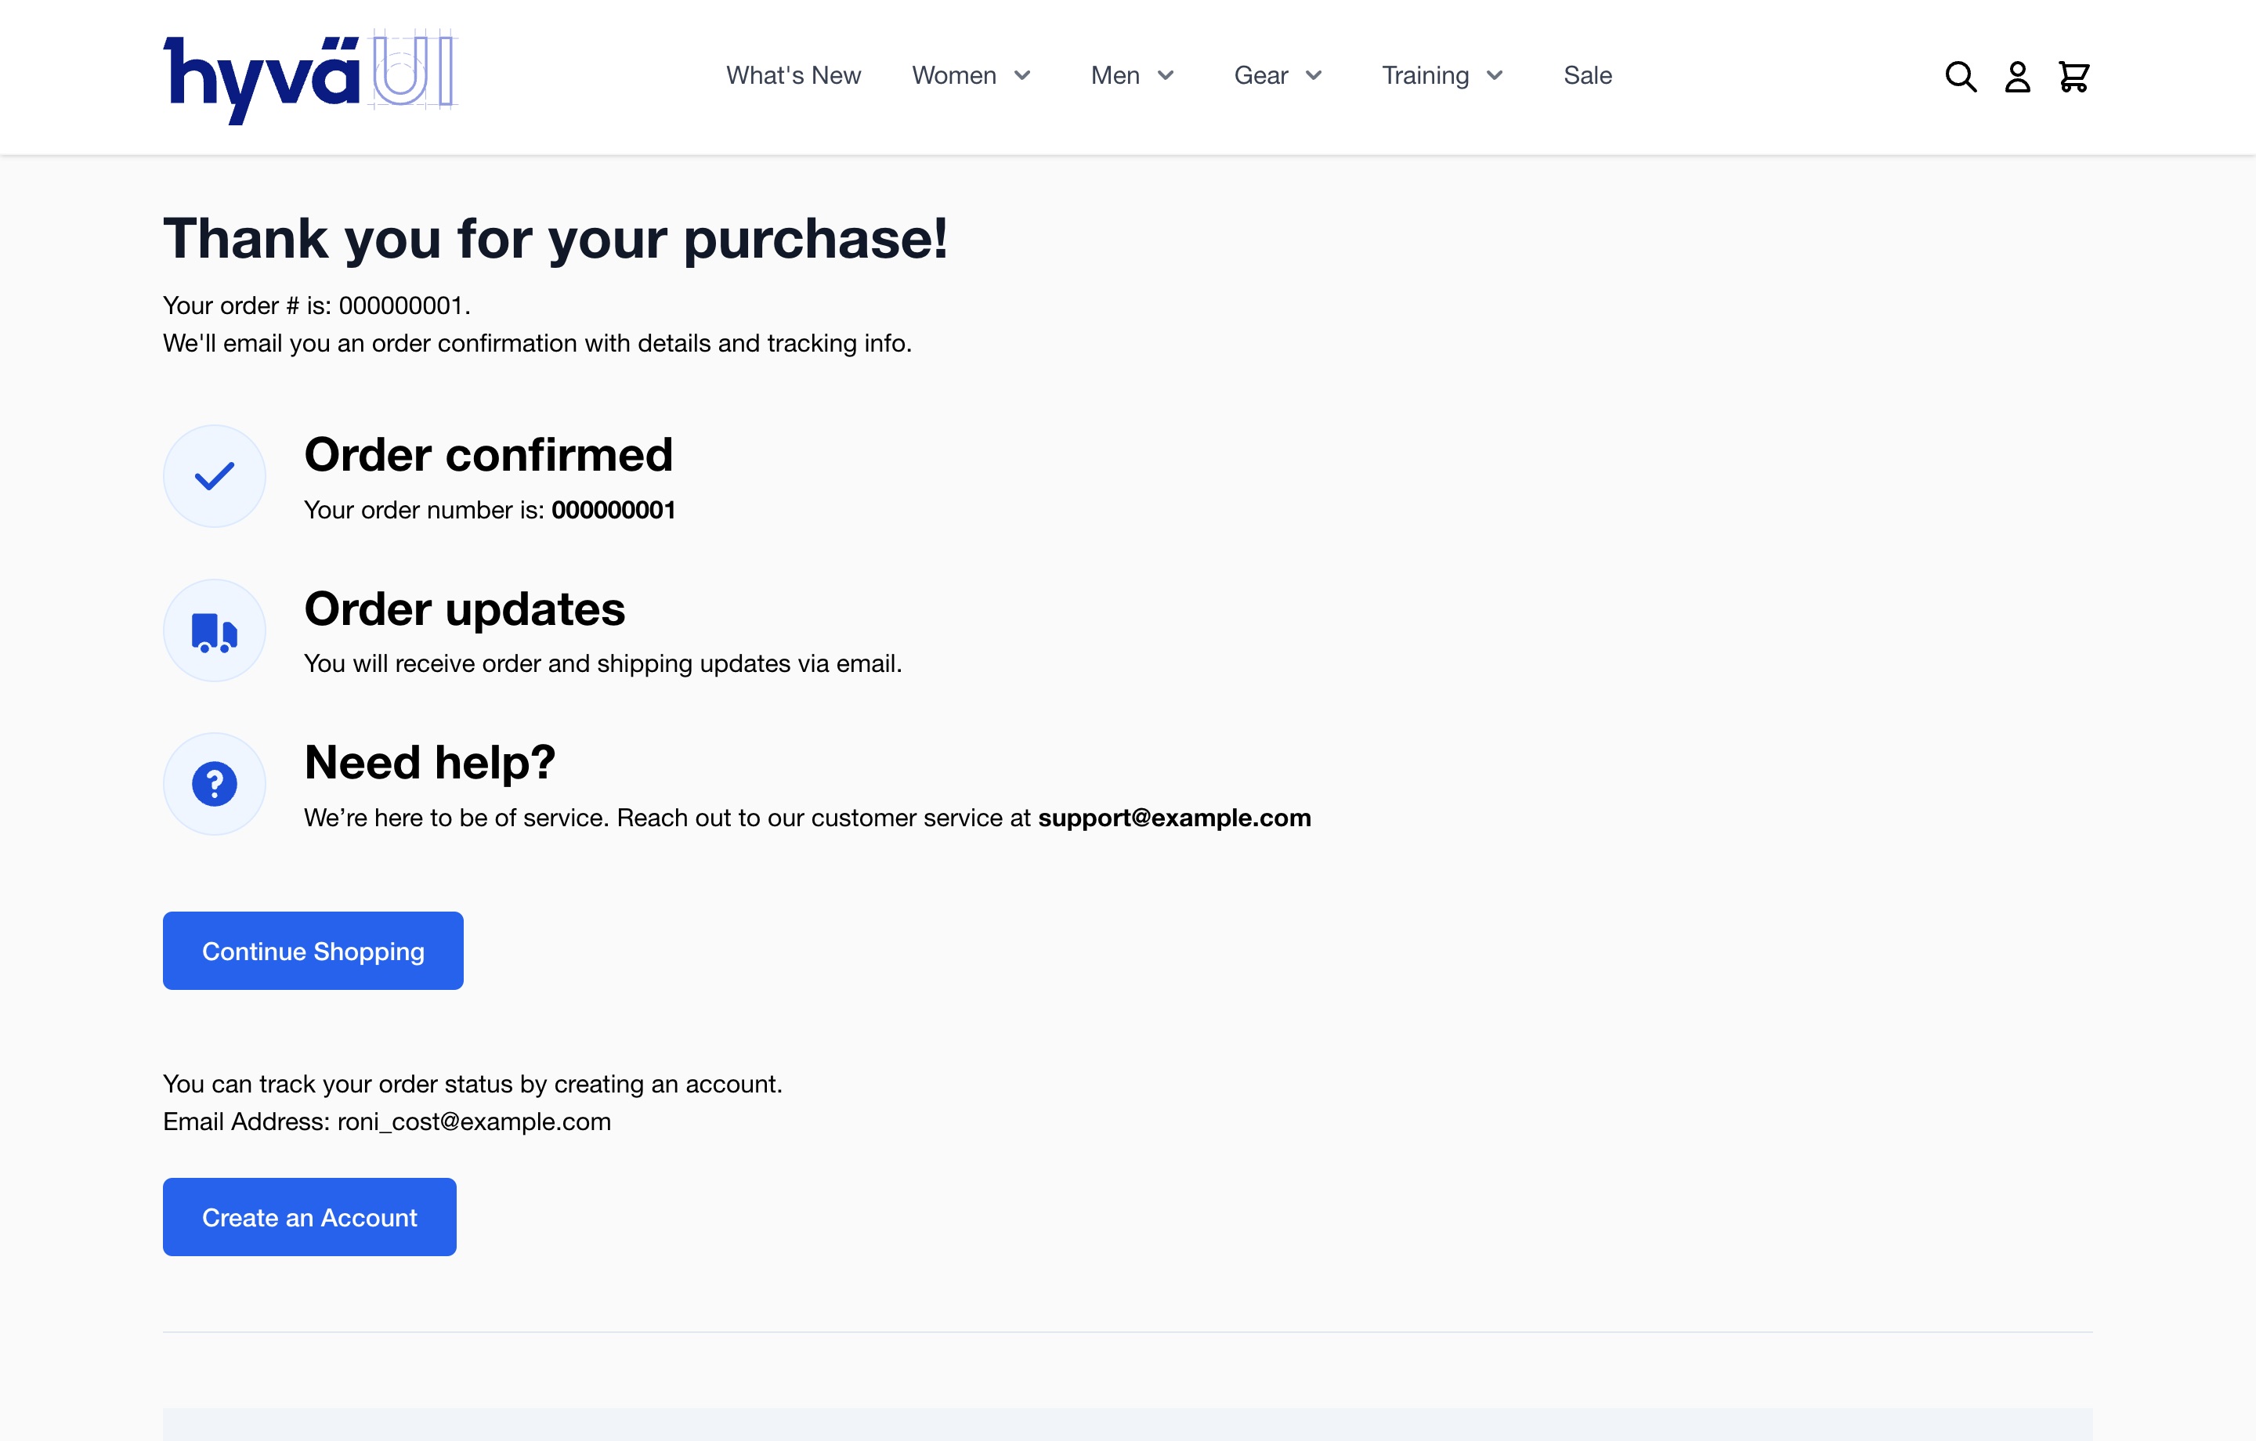The width and height of the screenshot is (2256, 1441).
Task: Expand the Training menu chevron
Action: 1495,76
